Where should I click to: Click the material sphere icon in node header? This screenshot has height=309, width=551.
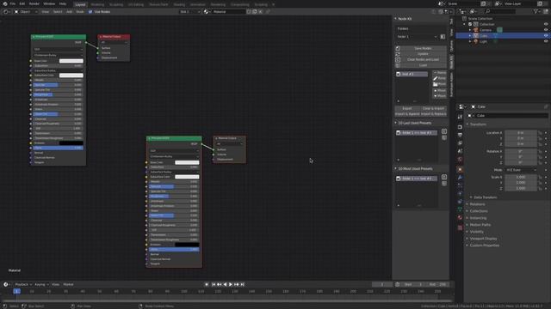[x=207, y=11]
